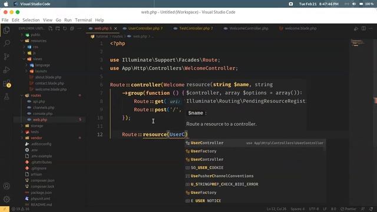Open api.php in routes folder
This screenshot has width=377, height=212.
pos(39,101)
